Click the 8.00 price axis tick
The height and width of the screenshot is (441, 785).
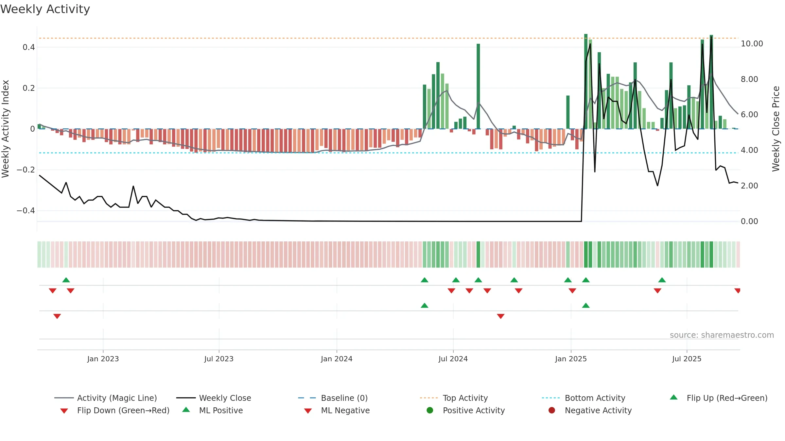tap(749, 79)
